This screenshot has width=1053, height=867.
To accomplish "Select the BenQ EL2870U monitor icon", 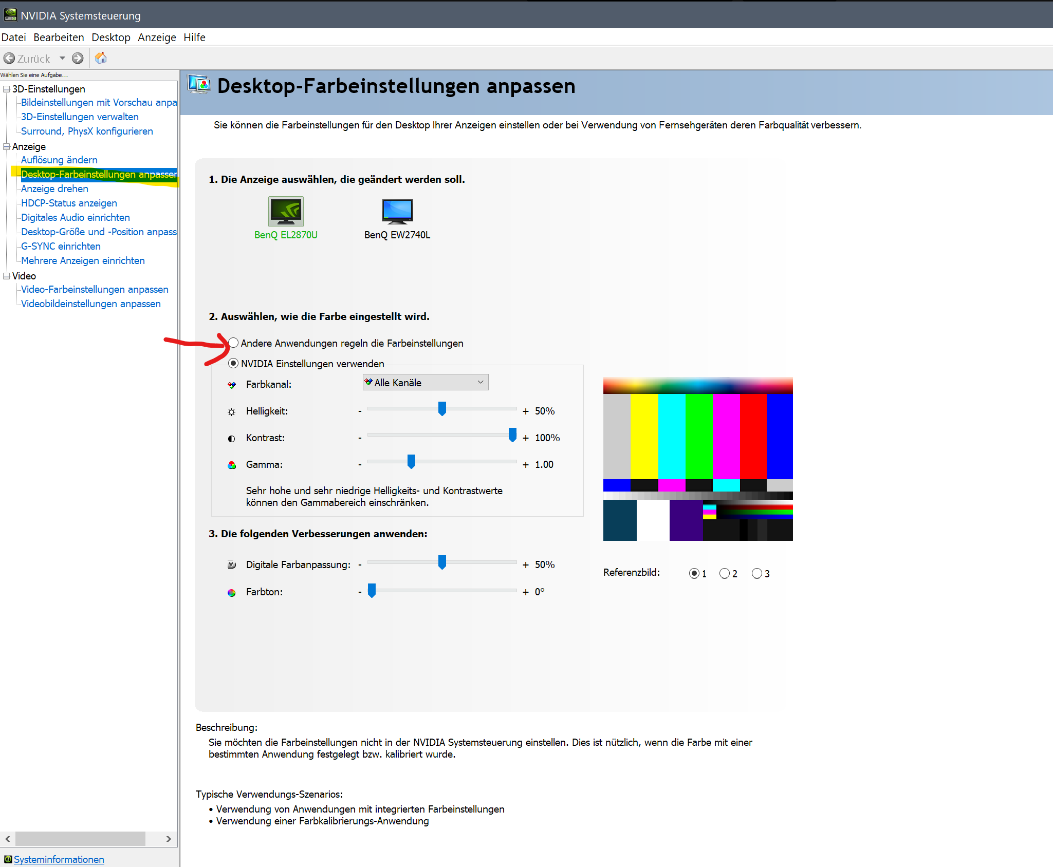I will click(286, 212).
